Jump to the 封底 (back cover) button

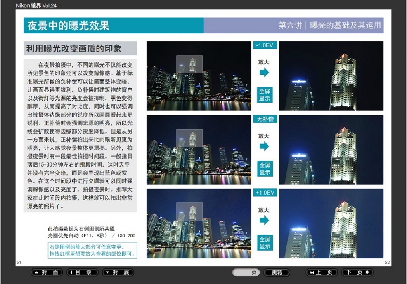point(118,272)
